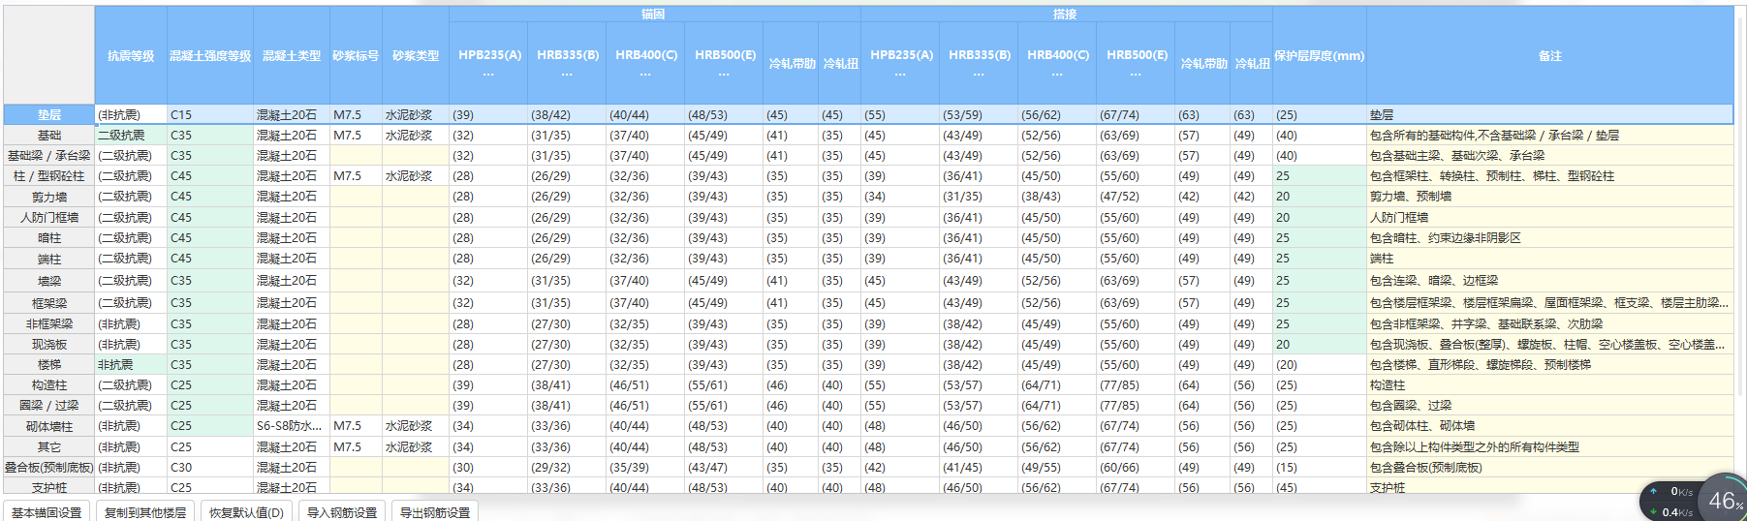Select the 墙梁 row header
1747x521 pixels.
click(49, 281)
